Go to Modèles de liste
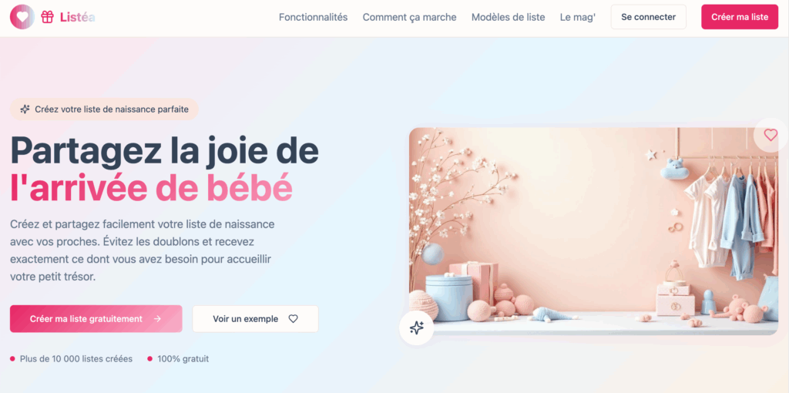 pos(509,17)
